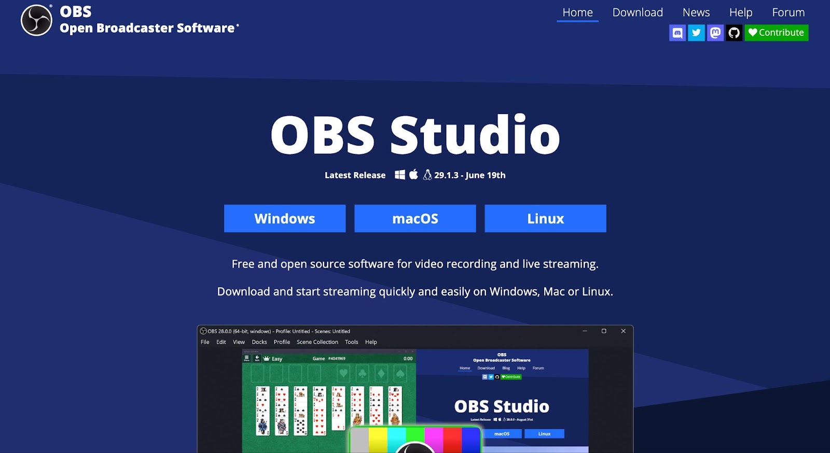Click the OBS 28.0.0 window title text
The height and width of the screenshot is (453, 830).
[x=279, y=331]
